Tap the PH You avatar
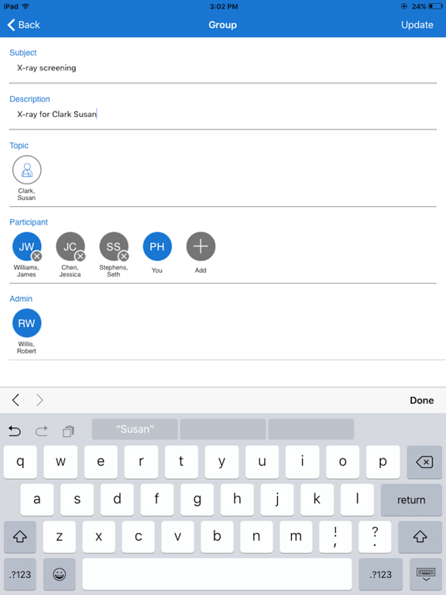Image resolution: width=446 pixels, height=595 pixels. (x=157, y=246)
